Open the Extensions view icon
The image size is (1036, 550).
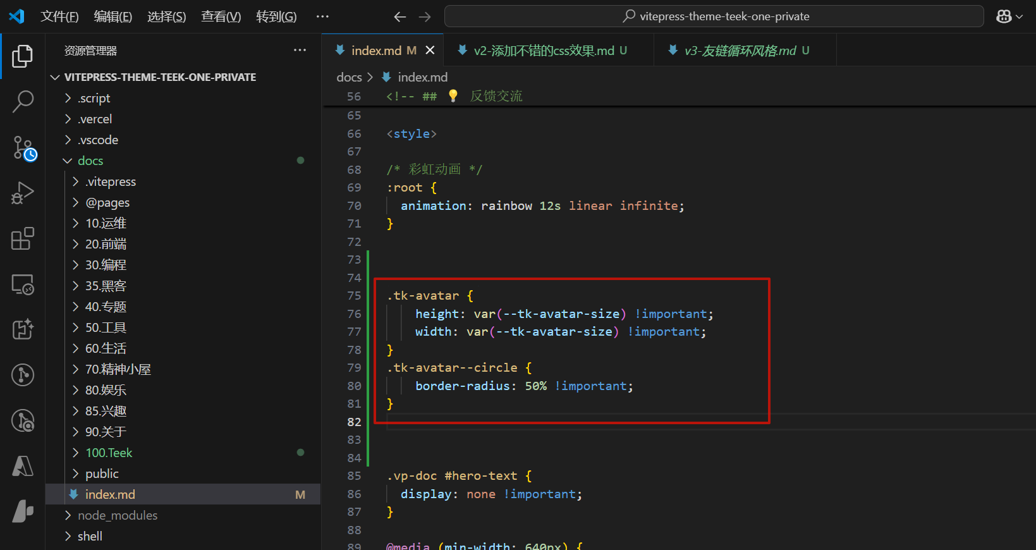(x=23, y=239)
